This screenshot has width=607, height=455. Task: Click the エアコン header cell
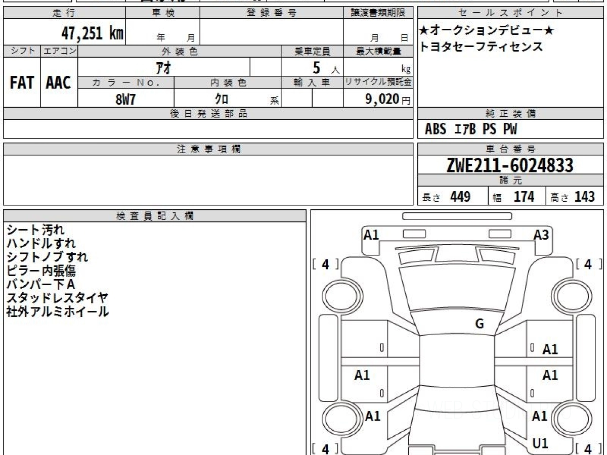(59, 51)
